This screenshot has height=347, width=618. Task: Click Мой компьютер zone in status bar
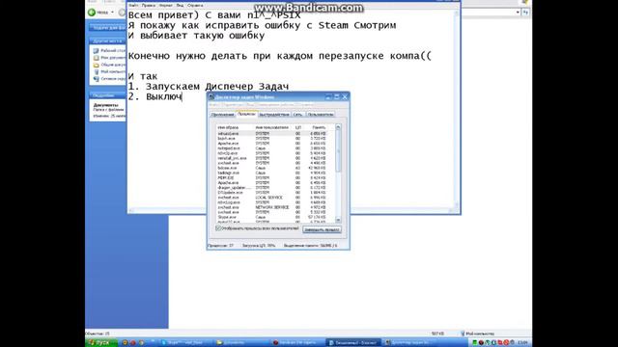tap(478, 334)
